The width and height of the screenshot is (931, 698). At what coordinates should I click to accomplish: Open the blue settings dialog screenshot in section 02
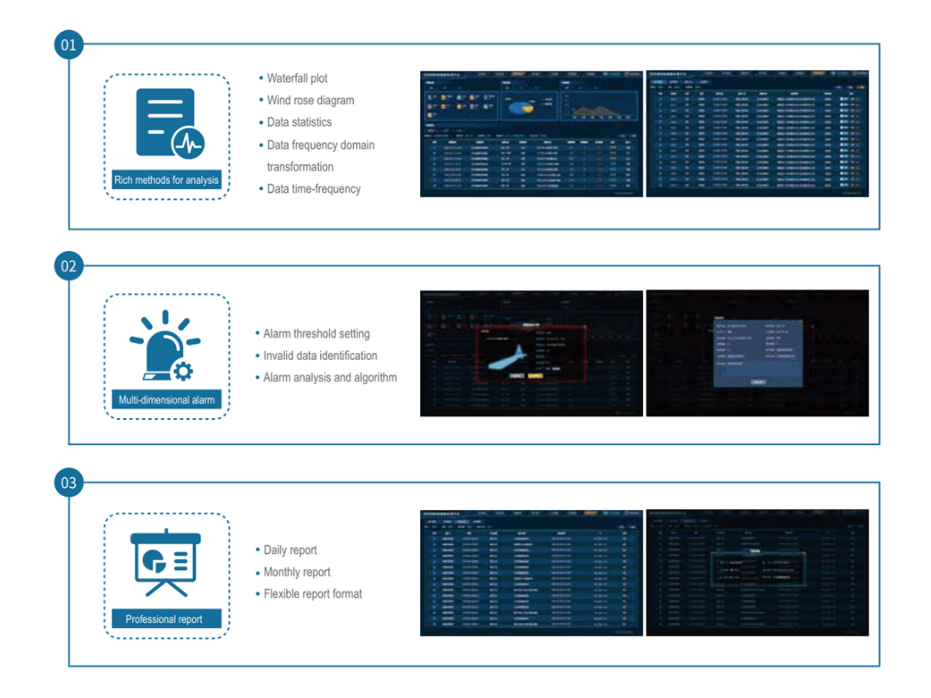[x=757, y=353]
